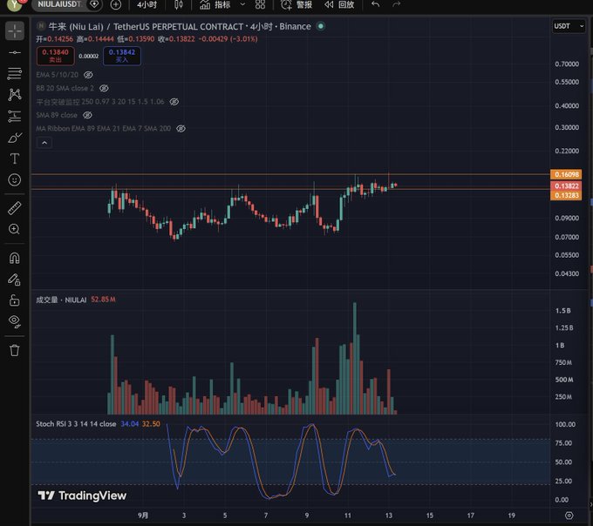Screen dimensions: 593x526
Task: Select the trend line drawing tool
Action: click(15, 52)
